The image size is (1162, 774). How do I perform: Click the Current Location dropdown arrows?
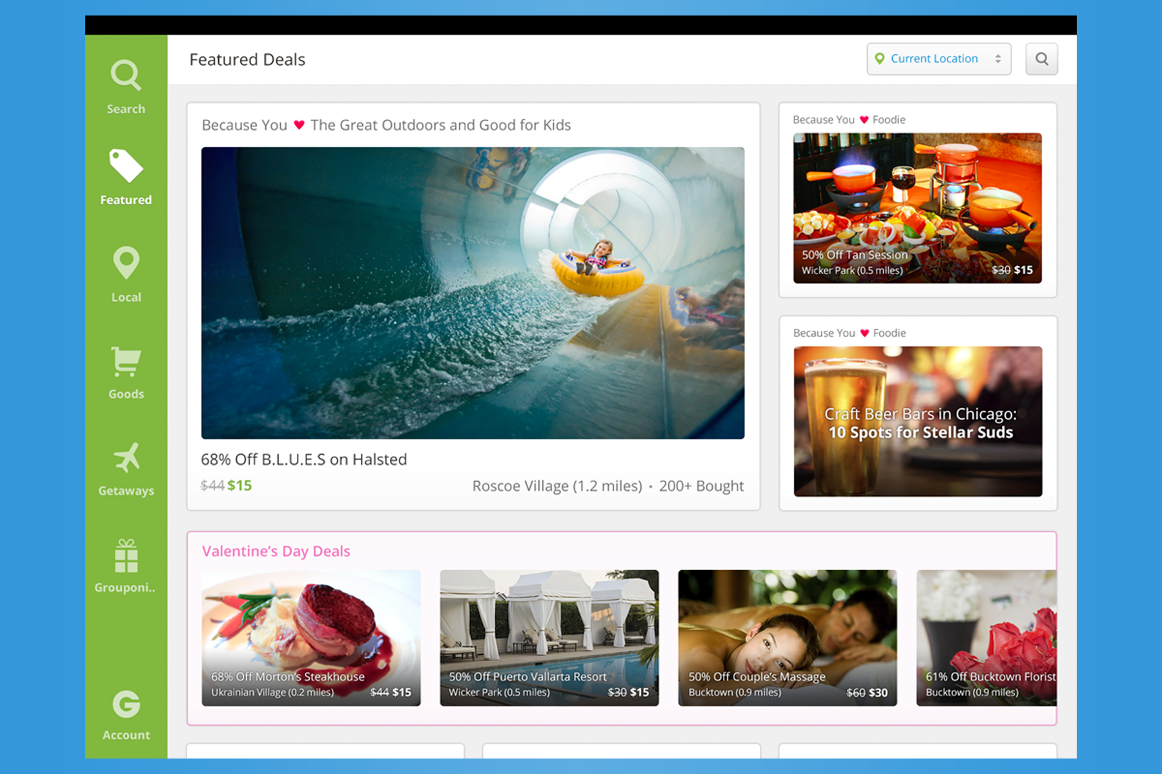[998, 59]
